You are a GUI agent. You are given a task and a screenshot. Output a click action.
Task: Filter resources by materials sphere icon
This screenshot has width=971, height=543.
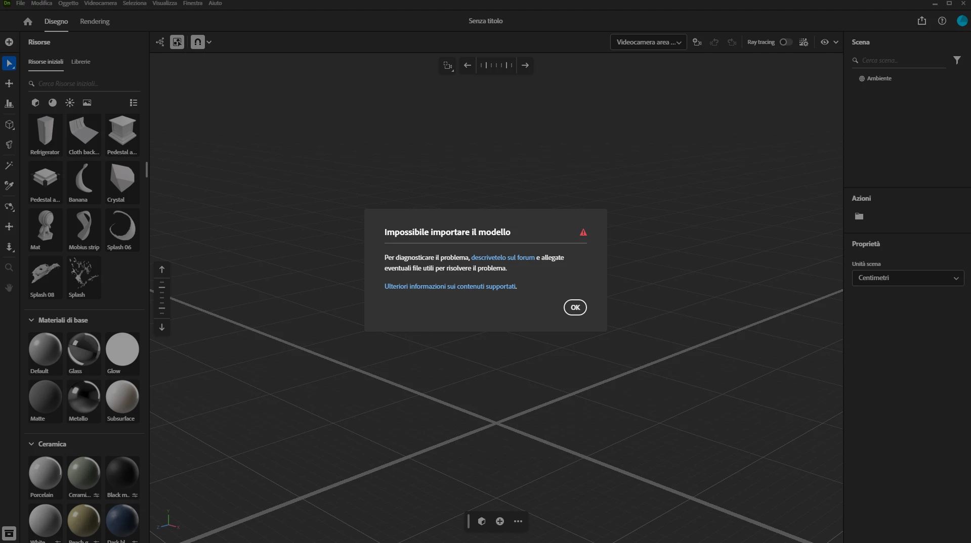coord(53,103)
